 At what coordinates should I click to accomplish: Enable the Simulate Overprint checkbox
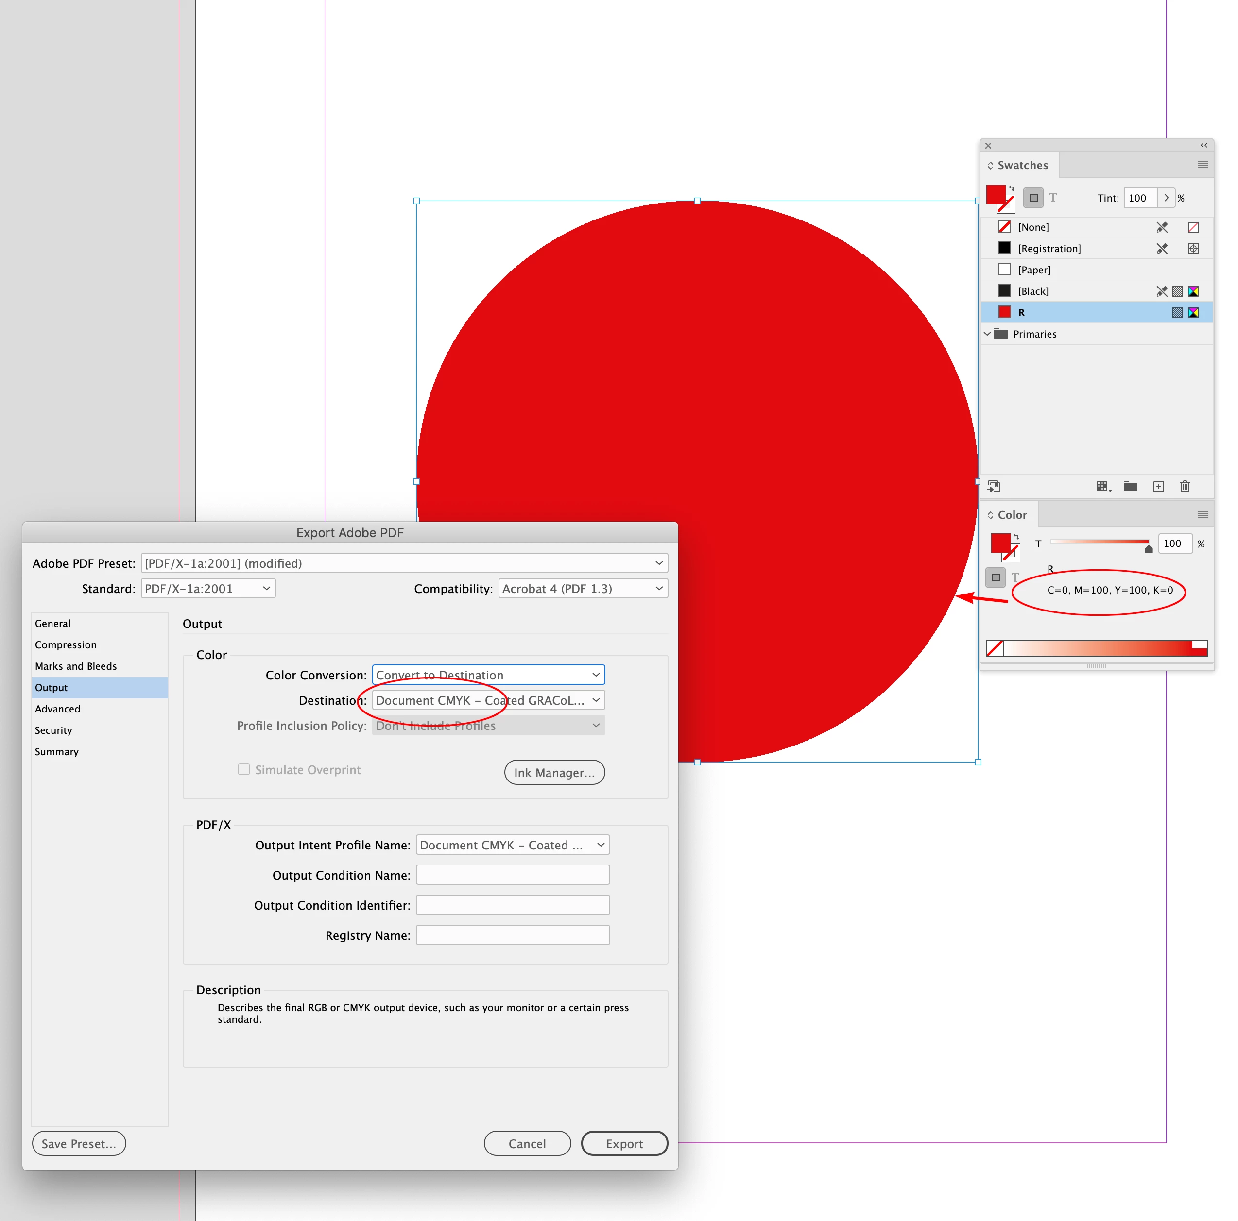244,769
